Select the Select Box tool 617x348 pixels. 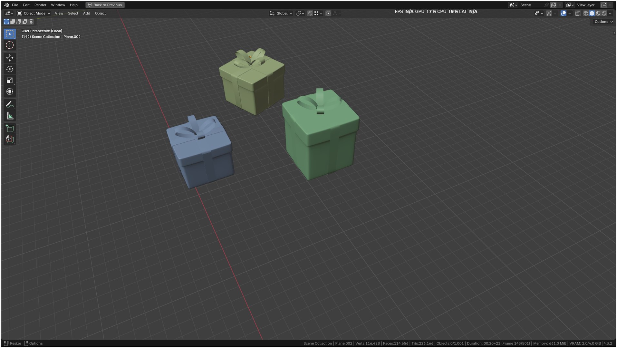point(10,34)
